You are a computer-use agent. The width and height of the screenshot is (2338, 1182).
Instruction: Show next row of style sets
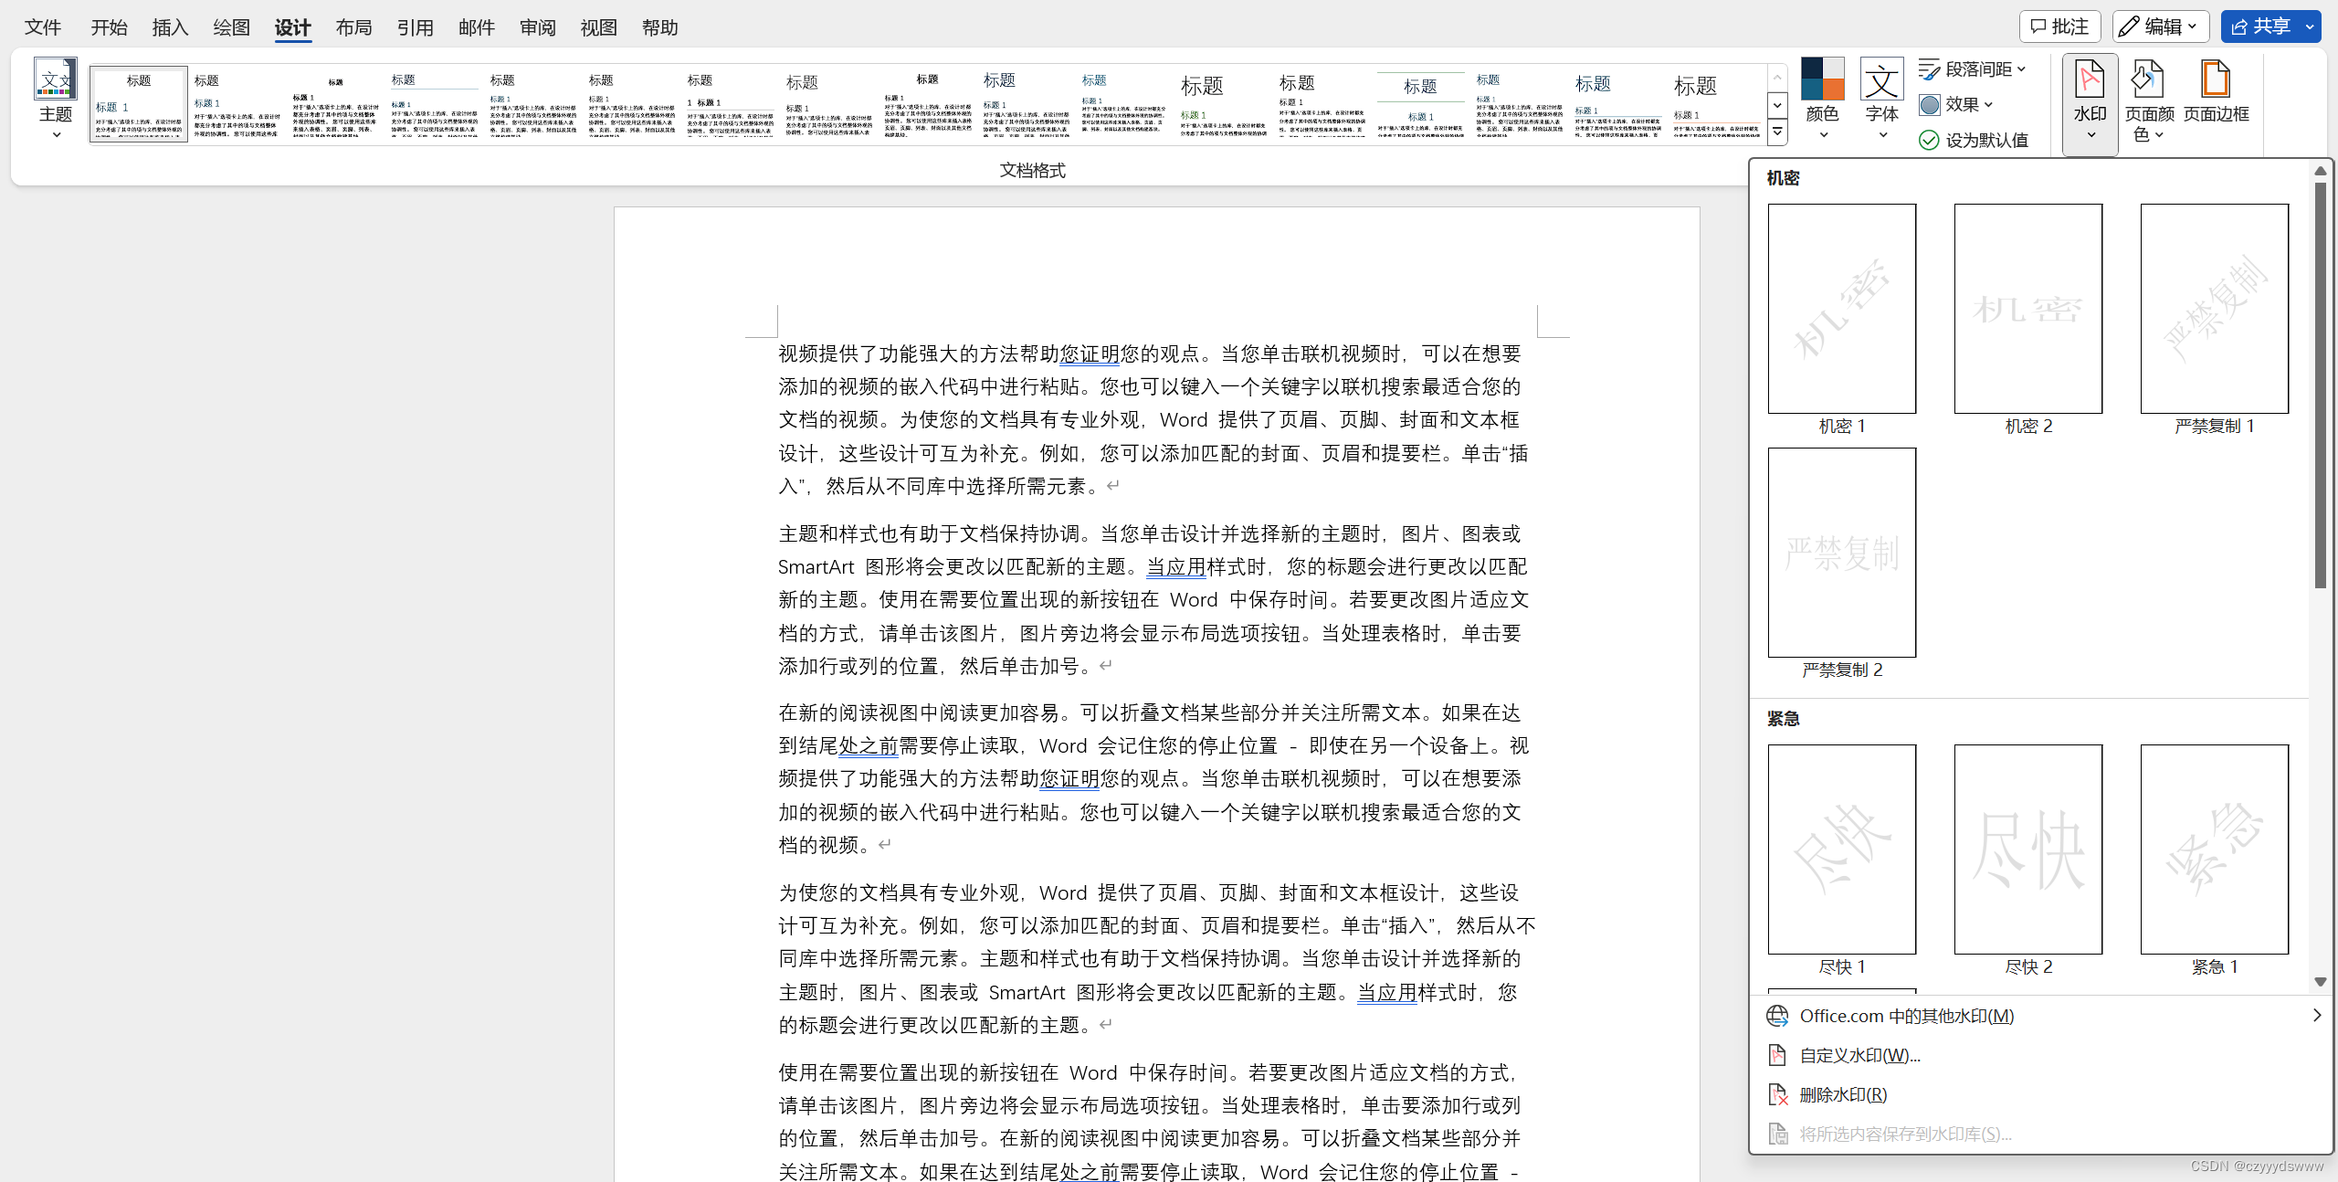[1777, 105]
